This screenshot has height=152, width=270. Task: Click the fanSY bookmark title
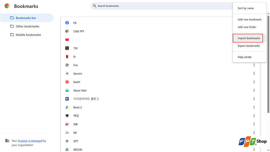77,82
